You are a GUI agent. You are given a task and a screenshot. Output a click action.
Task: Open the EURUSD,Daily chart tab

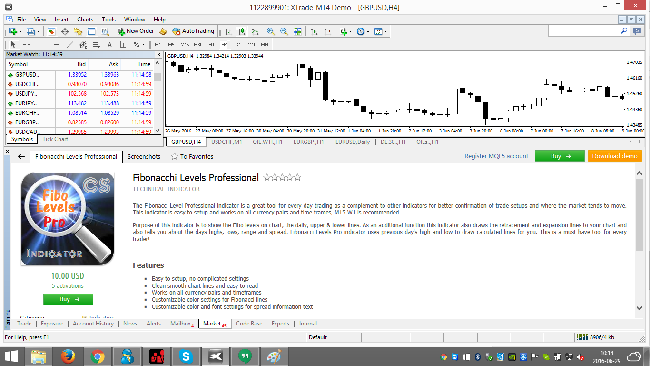pos(353,142)
